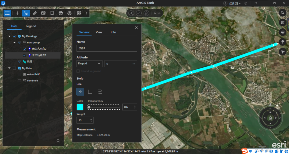Decrease Weight value with the down stepper
The height and width of the screenshot is (154, 289).
pyautogui.click(x=91, y=121)
